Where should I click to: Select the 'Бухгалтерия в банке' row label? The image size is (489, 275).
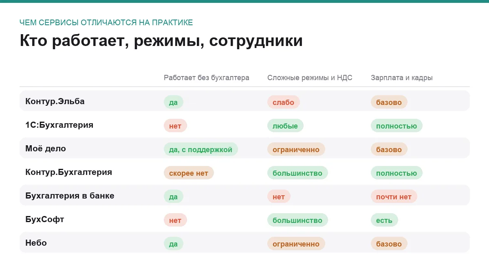(70, 196)
